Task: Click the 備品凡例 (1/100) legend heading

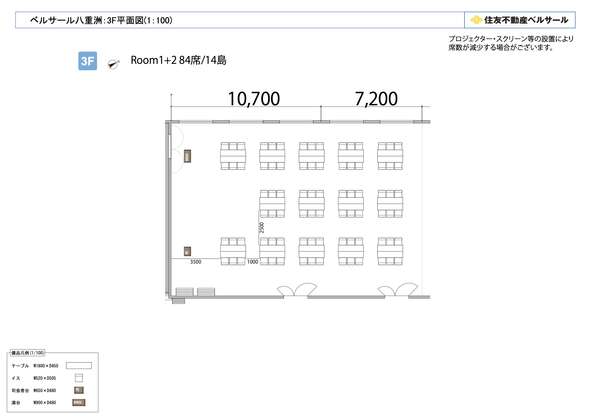Action: coord(28,353)
